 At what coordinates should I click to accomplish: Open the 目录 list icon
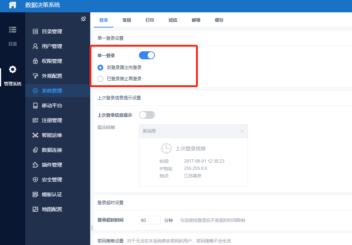click(x=13, y=30)
